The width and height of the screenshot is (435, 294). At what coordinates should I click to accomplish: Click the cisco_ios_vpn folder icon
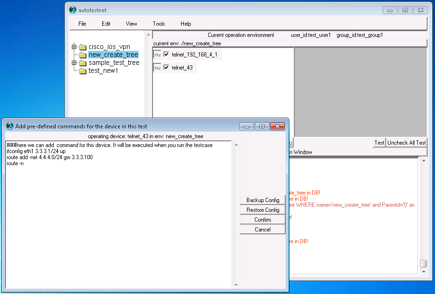point(83,47)
